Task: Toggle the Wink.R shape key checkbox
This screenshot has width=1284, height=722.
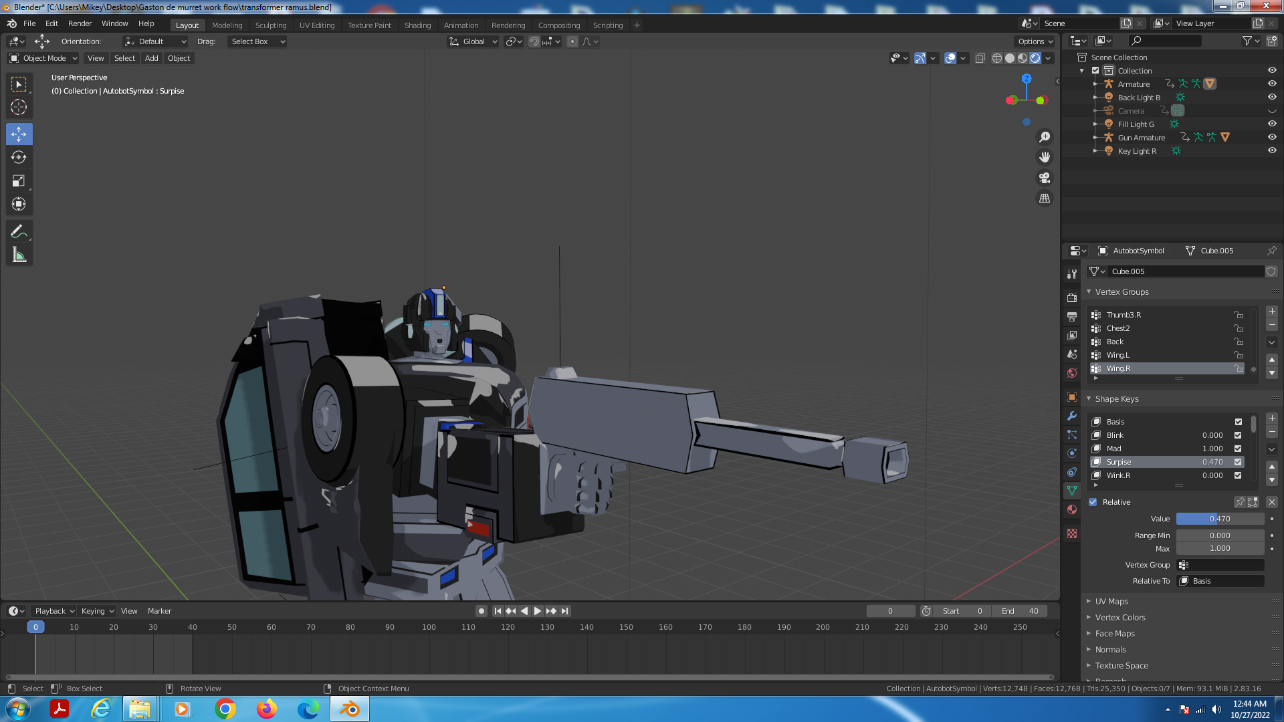Action: [1238, 475]
